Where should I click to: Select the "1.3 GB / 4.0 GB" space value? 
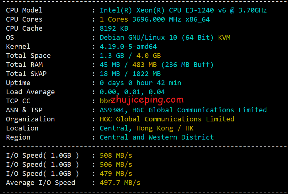(x=130, y=56)
